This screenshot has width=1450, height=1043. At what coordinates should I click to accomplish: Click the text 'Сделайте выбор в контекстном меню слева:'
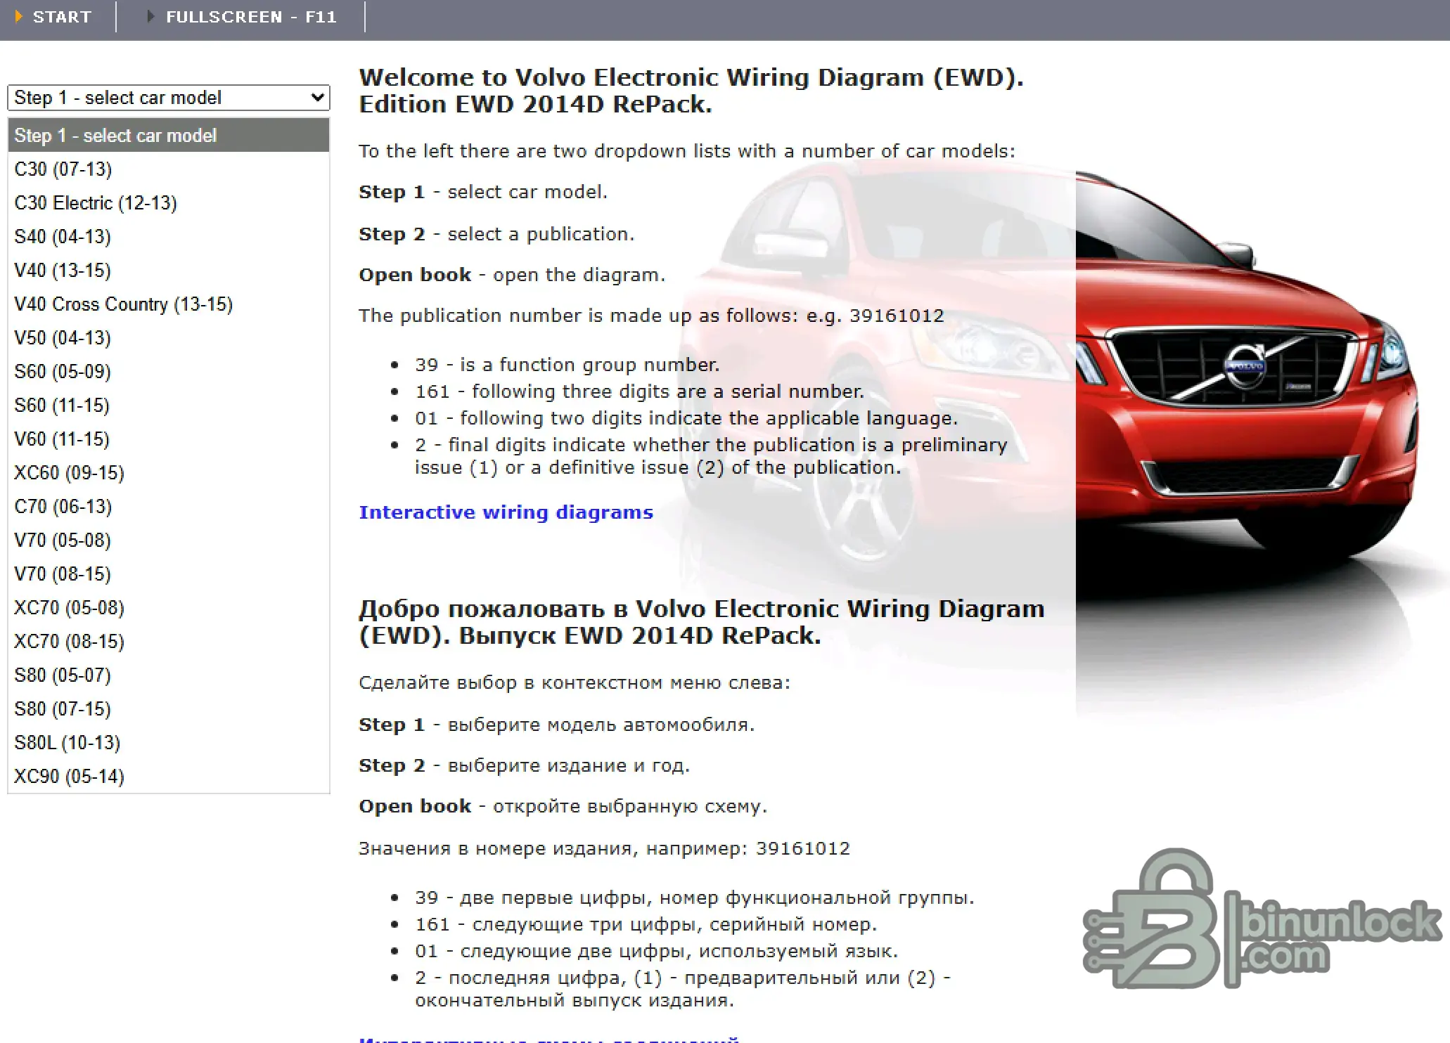coord(575,682)
